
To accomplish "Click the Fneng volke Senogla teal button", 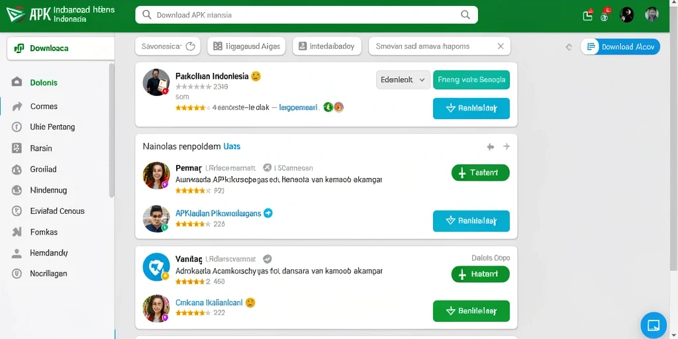I will [471, 79].
